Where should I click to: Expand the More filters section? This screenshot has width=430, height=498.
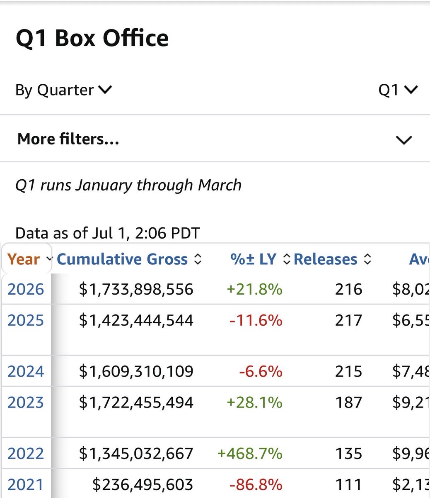click(x=215, y=139)
